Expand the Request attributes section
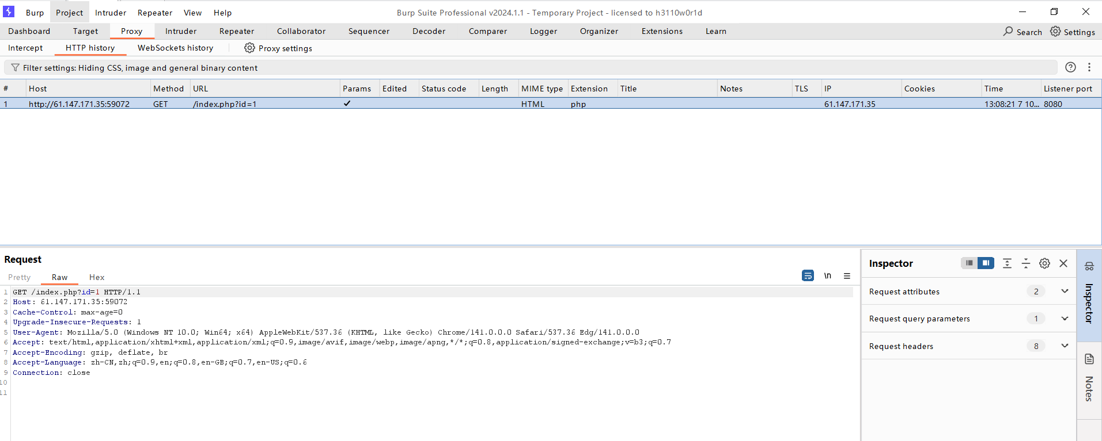Screen dimensions: 1102x441 pyautogui.click(x=1065, y=292)
